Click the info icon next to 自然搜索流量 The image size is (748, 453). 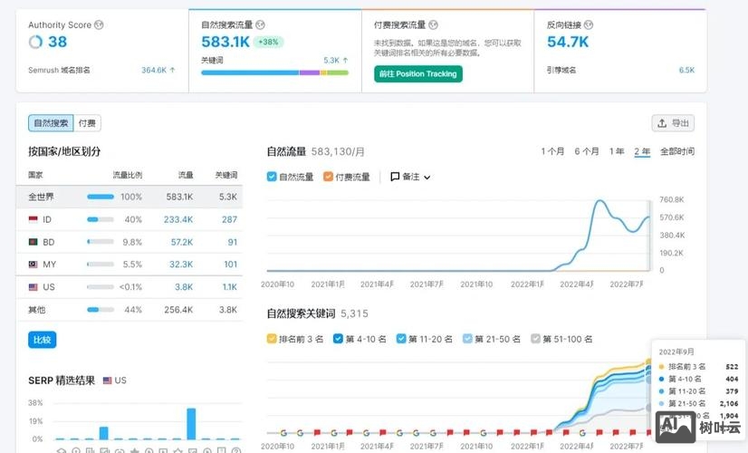point(260,24)
